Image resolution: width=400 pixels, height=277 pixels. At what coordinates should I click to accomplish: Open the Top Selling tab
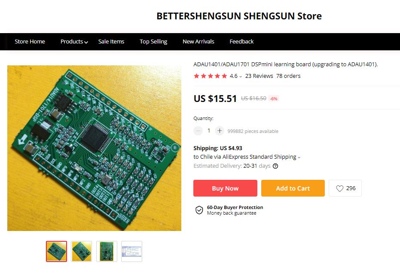[153, 42]
